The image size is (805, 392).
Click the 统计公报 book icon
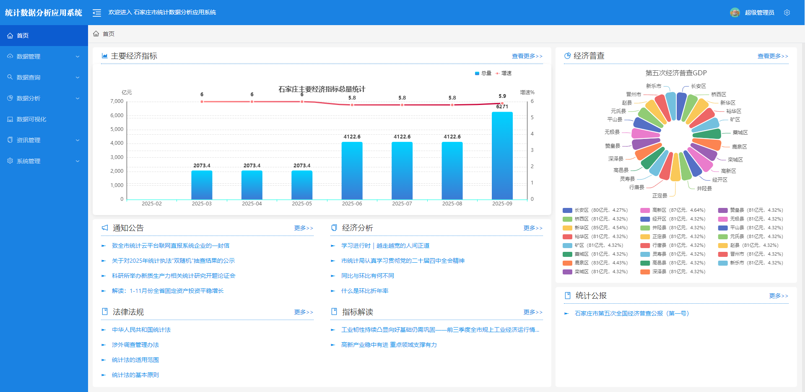pos(568,295)
